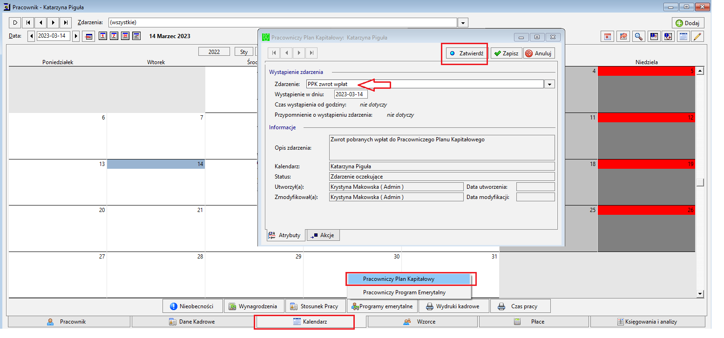Select the list view icon after the 31 icon
This screenshot has width=724, height=338.
pos(136,36)
